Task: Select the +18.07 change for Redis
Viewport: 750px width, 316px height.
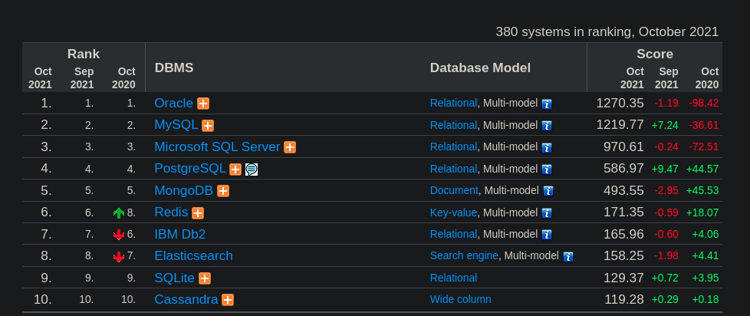Action: [x=702, y=212]
